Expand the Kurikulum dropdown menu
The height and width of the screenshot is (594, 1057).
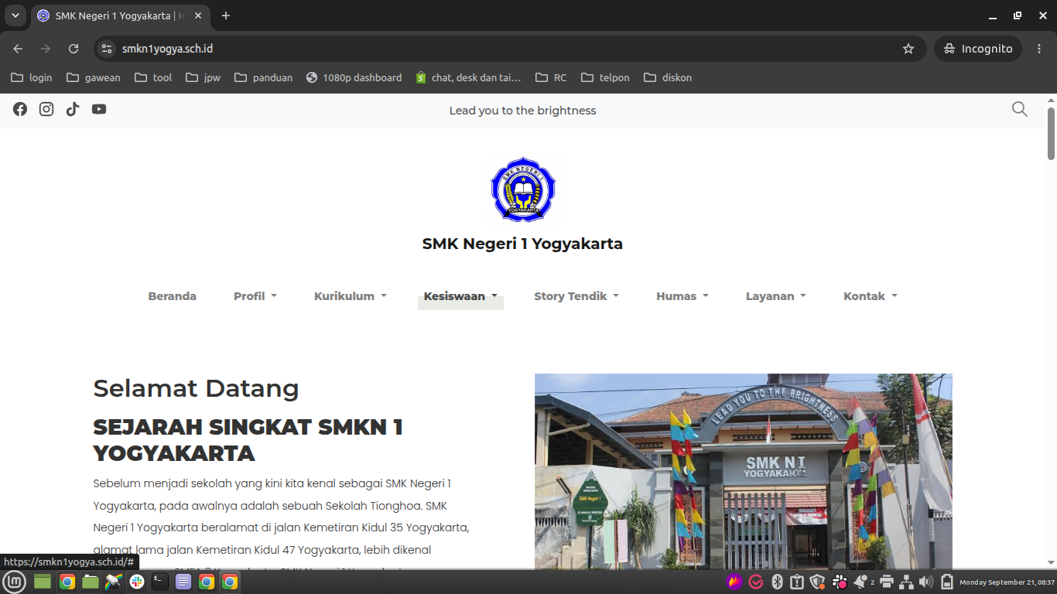(351, 296)
